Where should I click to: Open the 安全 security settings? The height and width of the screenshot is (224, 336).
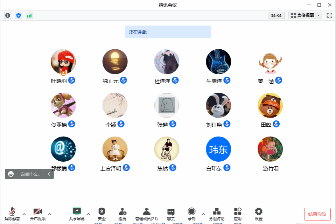(101, 214)
